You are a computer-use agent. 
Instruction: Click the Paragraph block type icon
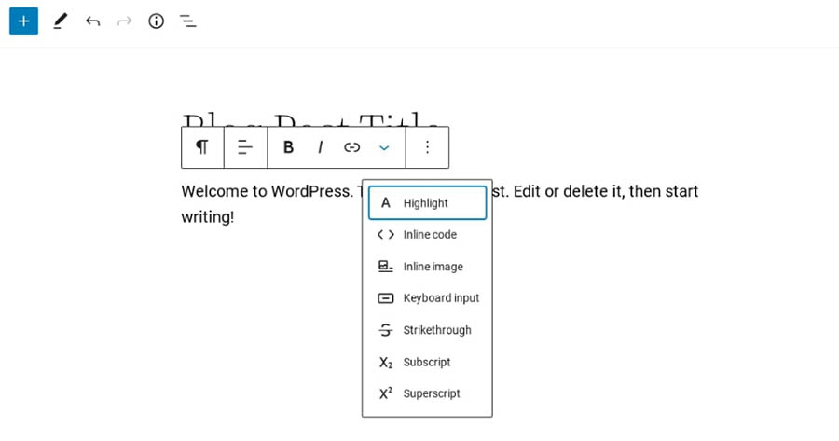(202, 147)
